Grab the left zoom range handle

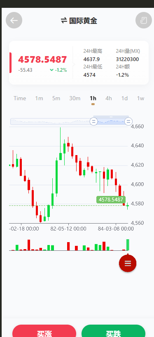click(93, 121)
